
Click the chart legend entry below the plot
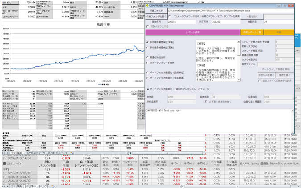pos(103,84)
